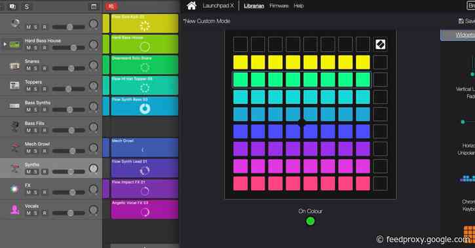475x248 pixels.
Task: Click the pan knob on Bass Synths track
Action: [93, 107]
